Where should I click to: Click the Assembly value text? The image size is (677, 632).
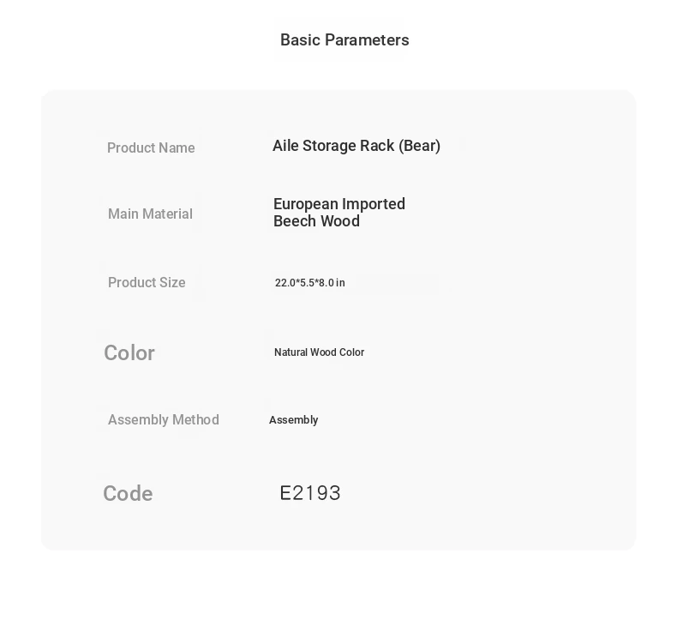pos(294,420)
